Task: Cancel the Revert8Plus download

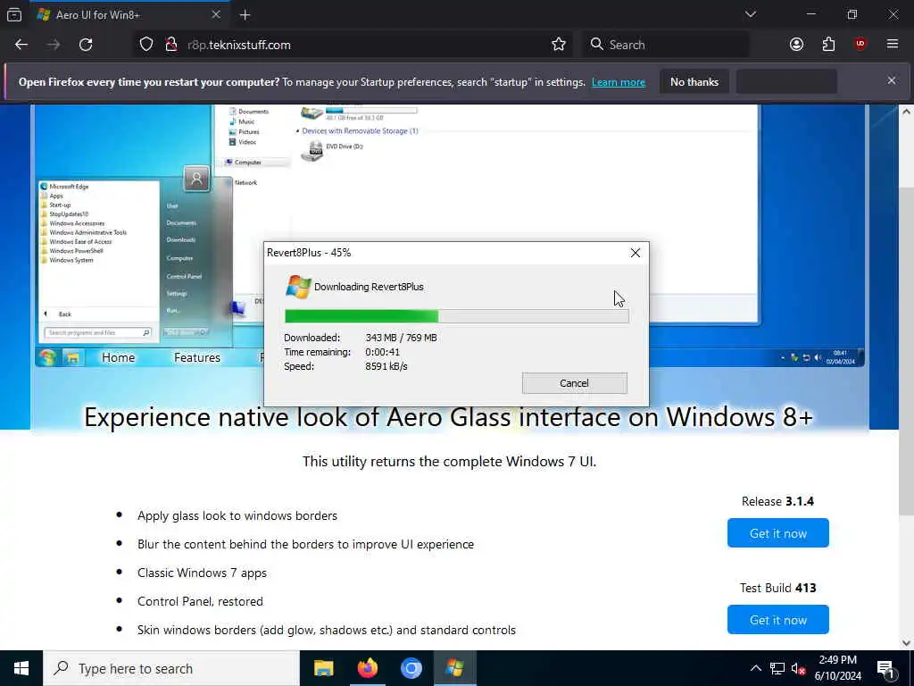Action: pyautogui.click(x=574, y=383)
